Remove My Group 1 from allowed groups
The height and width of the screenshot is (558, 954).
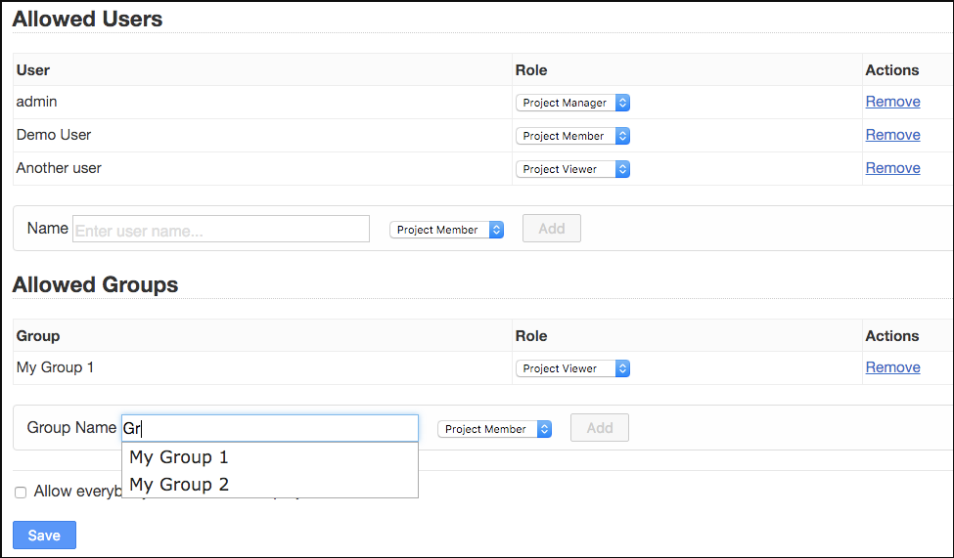(892, 367)
